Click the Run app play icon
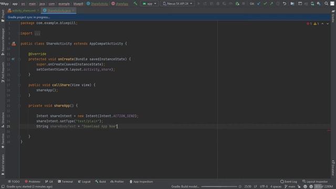The image size is (336, 189). [198, 4]
